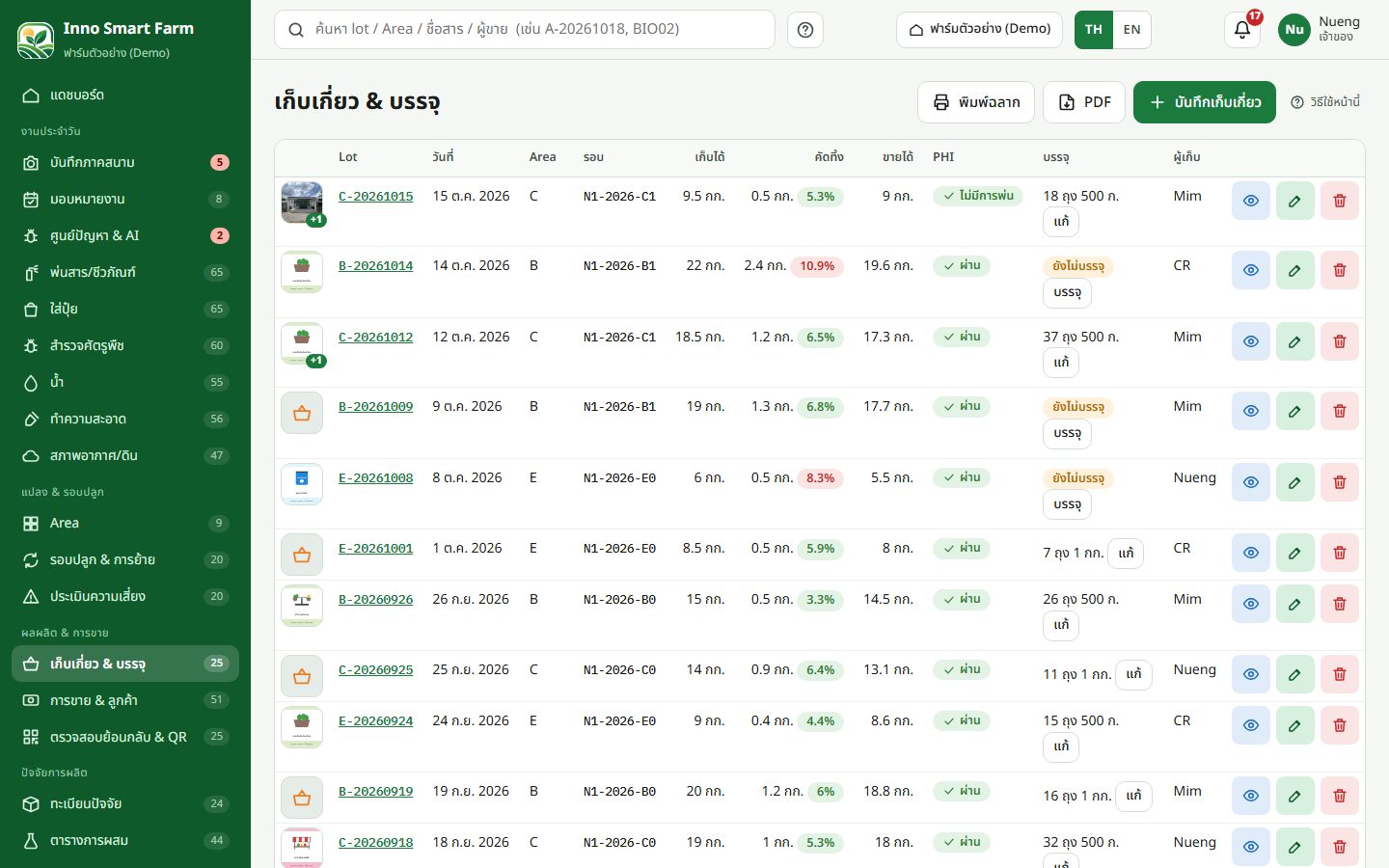Open lot link C-20261015

[376, 196]
